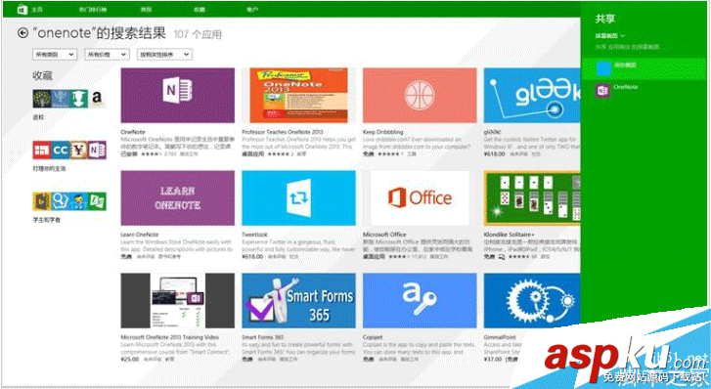
Task: Click the Learn OneNote title text
Action: [140, 235]
